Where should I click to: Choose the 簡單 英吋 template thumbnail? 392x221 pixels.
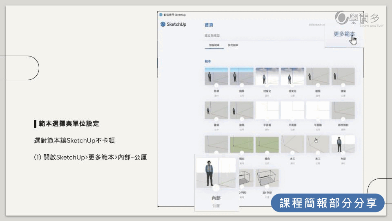216,77
